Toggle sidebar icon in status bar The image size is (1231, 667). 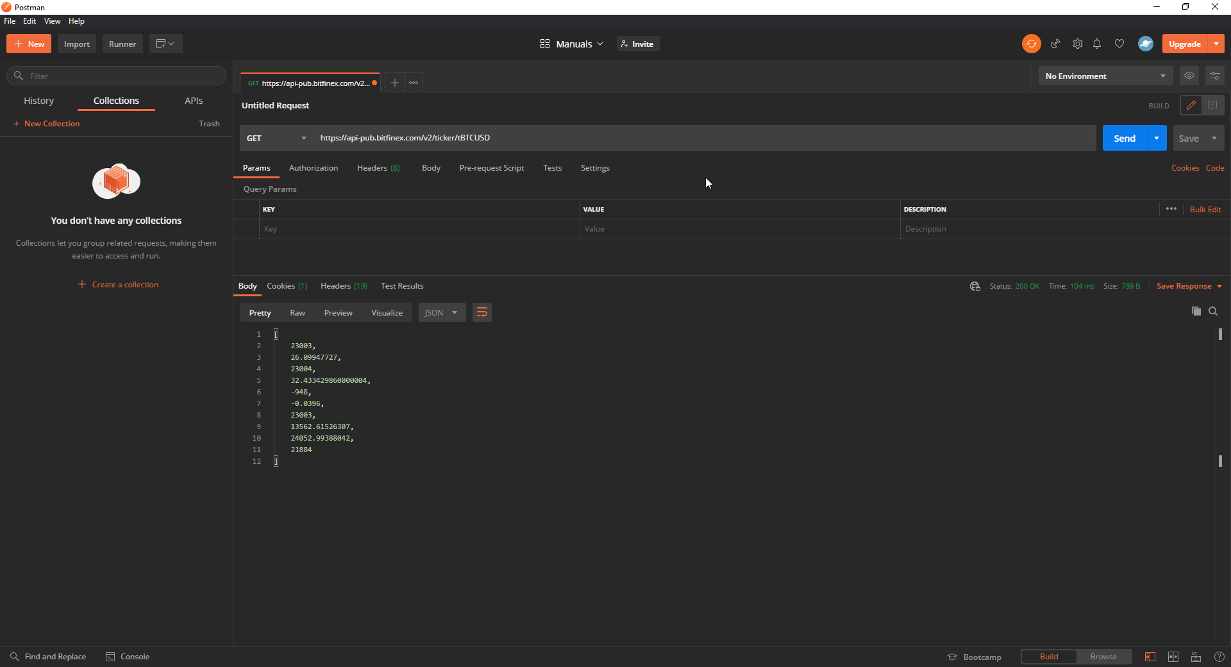(1150, 657)
